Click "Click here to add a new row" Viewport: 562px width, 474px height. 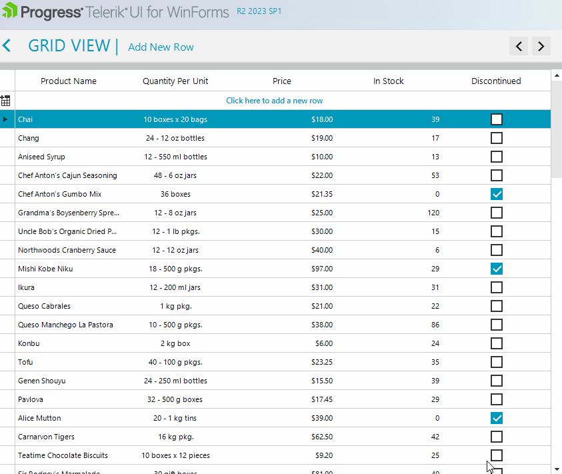(274, 101)
